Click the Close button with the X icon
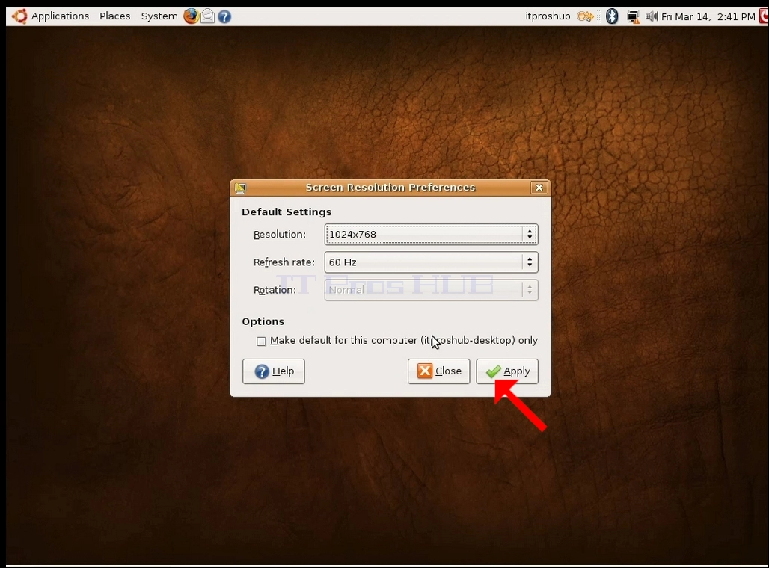Image resolution: width=769 pixels, height=568 pixels. 438,371
